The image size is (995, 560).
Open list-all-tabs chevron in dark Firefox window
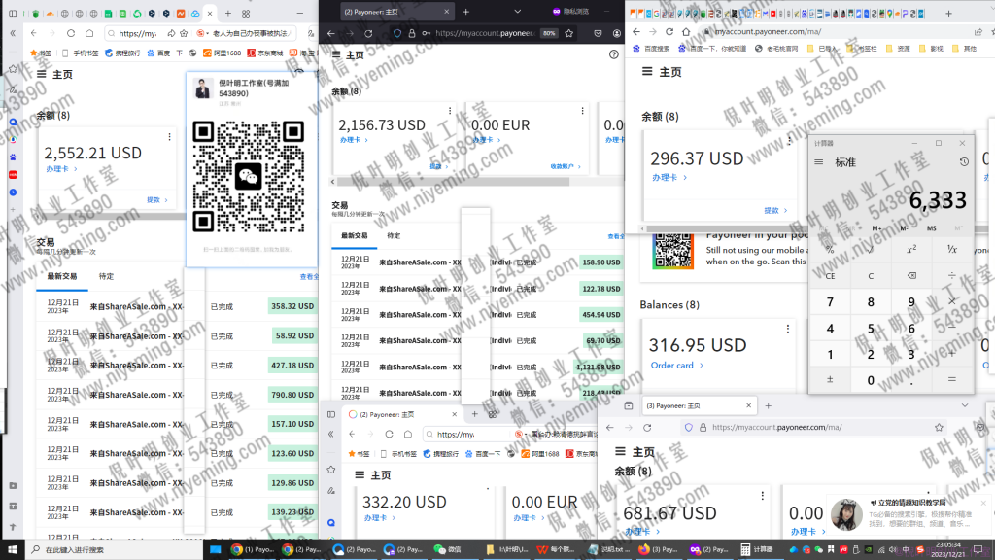tap(517, 12)
